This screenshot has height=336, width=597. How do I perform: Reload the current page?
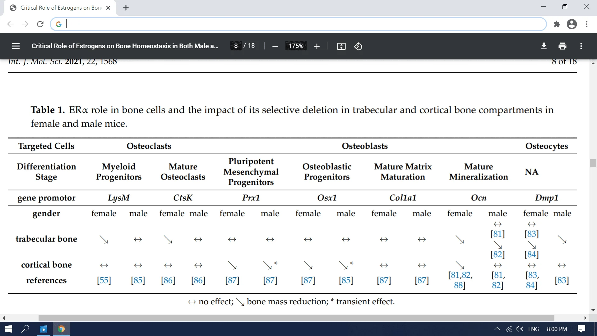click(40, 24)
